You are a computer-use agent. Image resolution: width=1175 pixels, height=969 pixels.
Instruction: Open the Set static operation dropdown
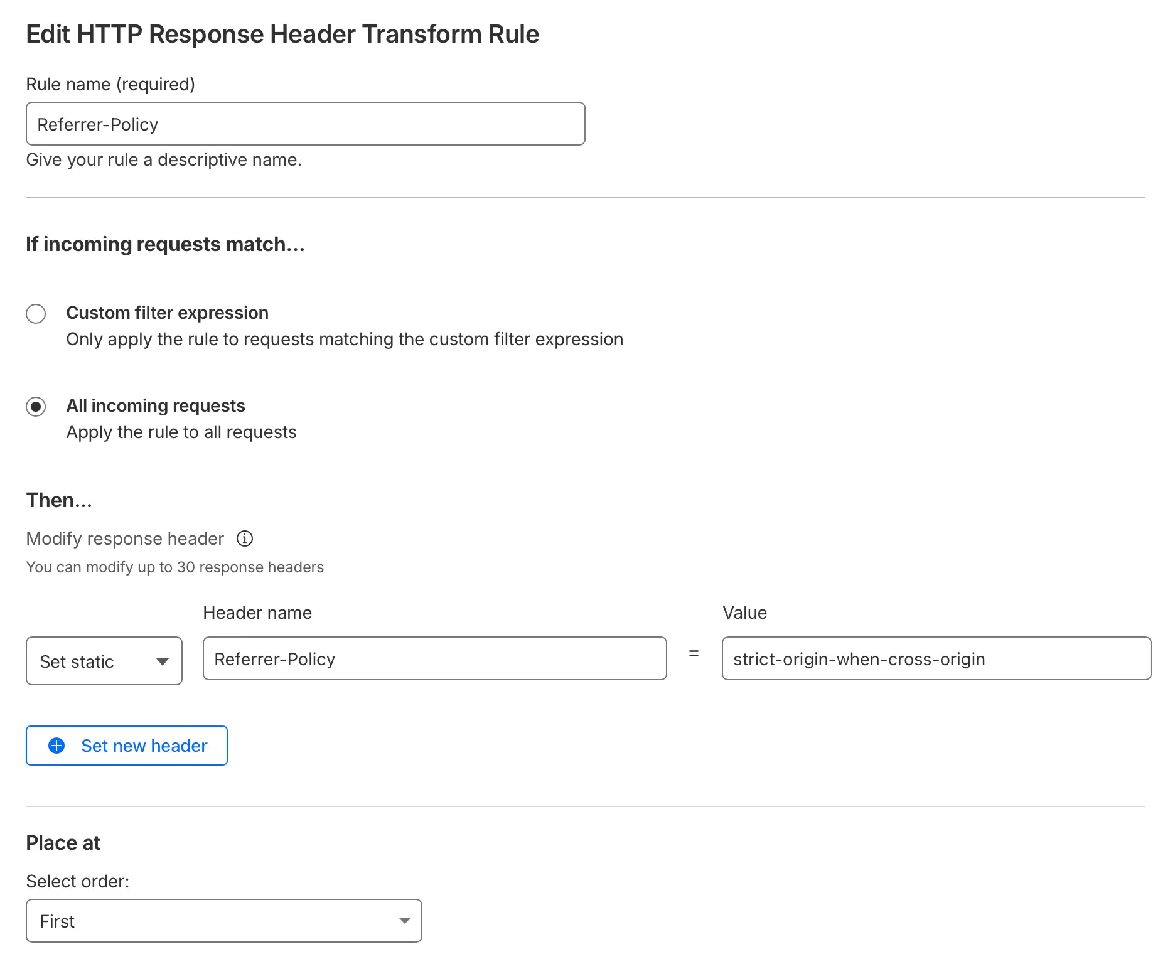tap(104, 661)
